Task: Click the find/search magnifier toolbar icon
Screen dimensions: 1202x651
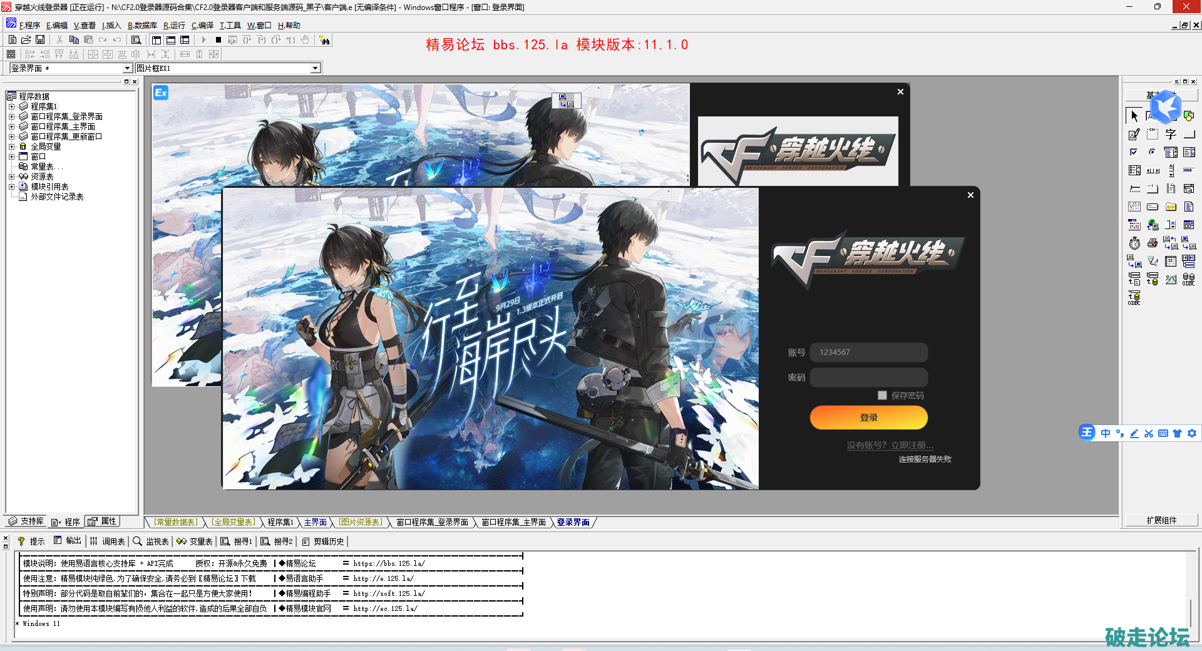Action: [136, 39]
